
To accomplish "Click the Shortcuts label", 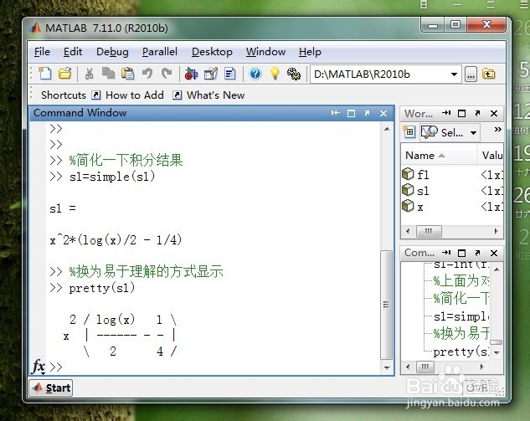I will tap(63, 95).
